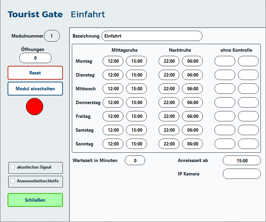Click the Nachtruhe column header

180,50
